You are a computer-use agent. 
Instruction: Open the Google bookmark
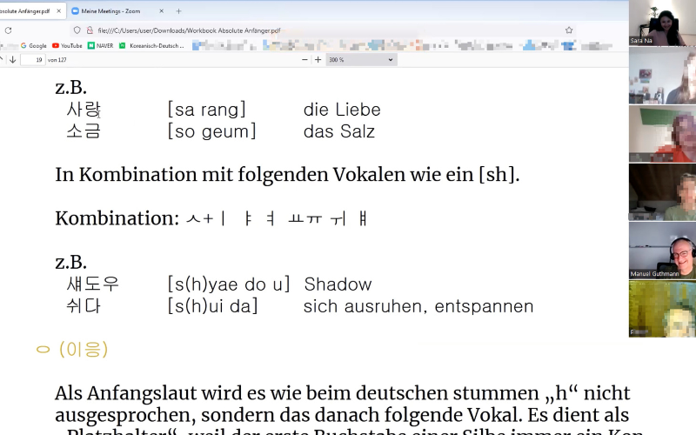point(34,45)
